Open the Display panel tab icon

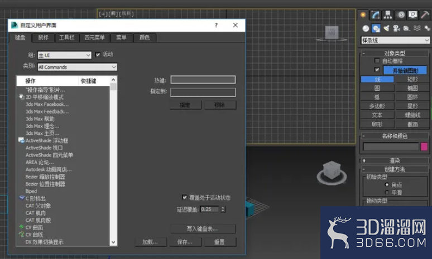coord(412,14)
